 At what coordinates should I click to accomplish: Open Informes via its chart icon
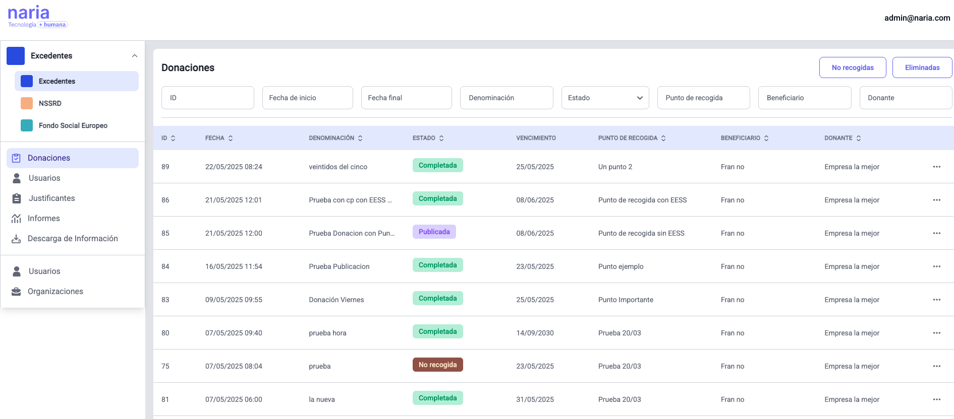pos(16,219)
